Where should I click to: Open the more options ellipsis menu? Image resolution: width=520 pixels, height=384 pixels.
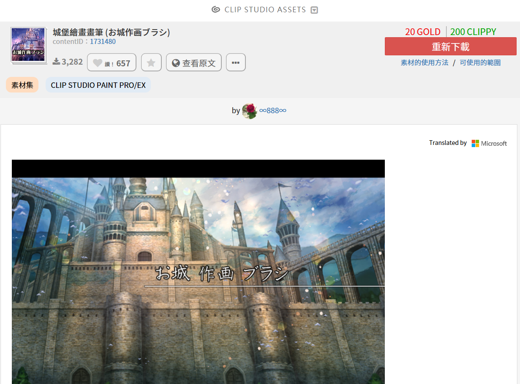tap(236, 63)
